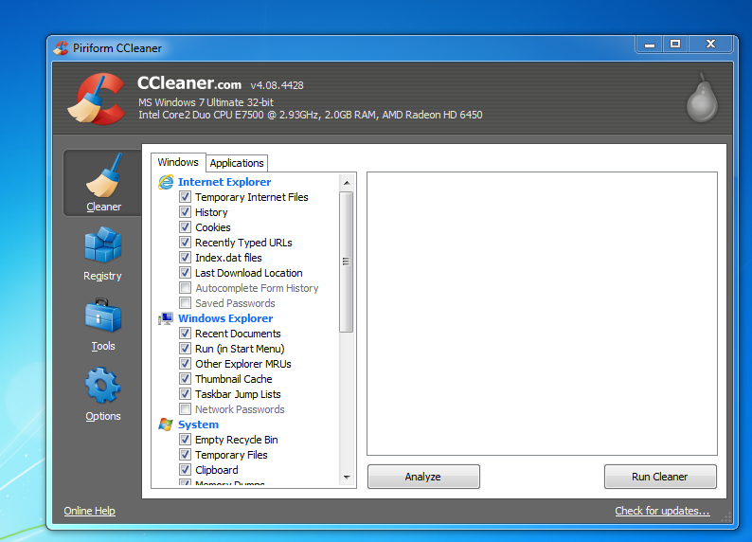The width and height of the screenshot is (752, 542).
Task: Click the cleaner list scroll up arrow
Action: 347,183
